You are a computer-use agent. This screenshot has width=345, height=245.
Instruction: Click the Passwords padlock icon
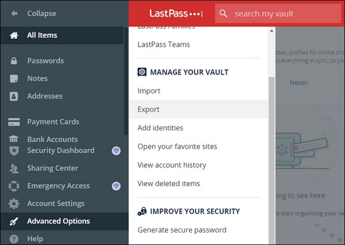tap(14, 61)
